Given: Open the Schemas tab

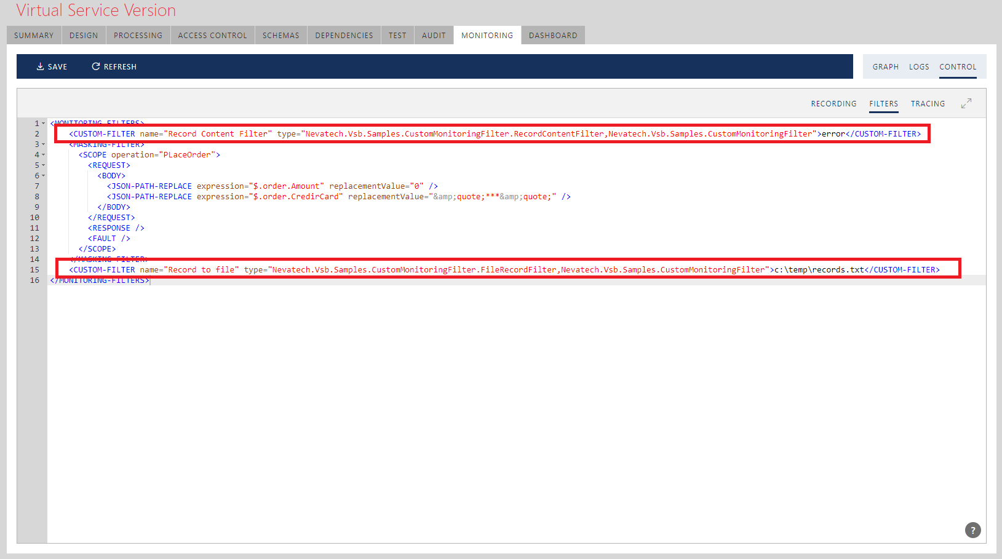Looking at the screenshot, I should pyautogui.click(x=280, y=36).
